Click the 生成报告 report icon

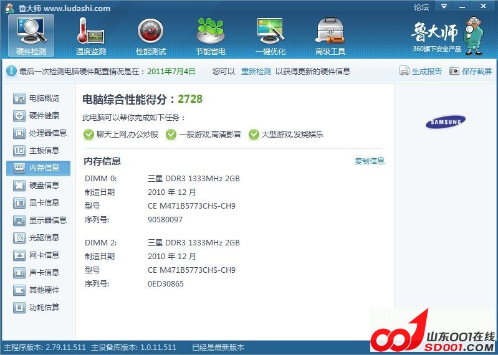point(404,71)
